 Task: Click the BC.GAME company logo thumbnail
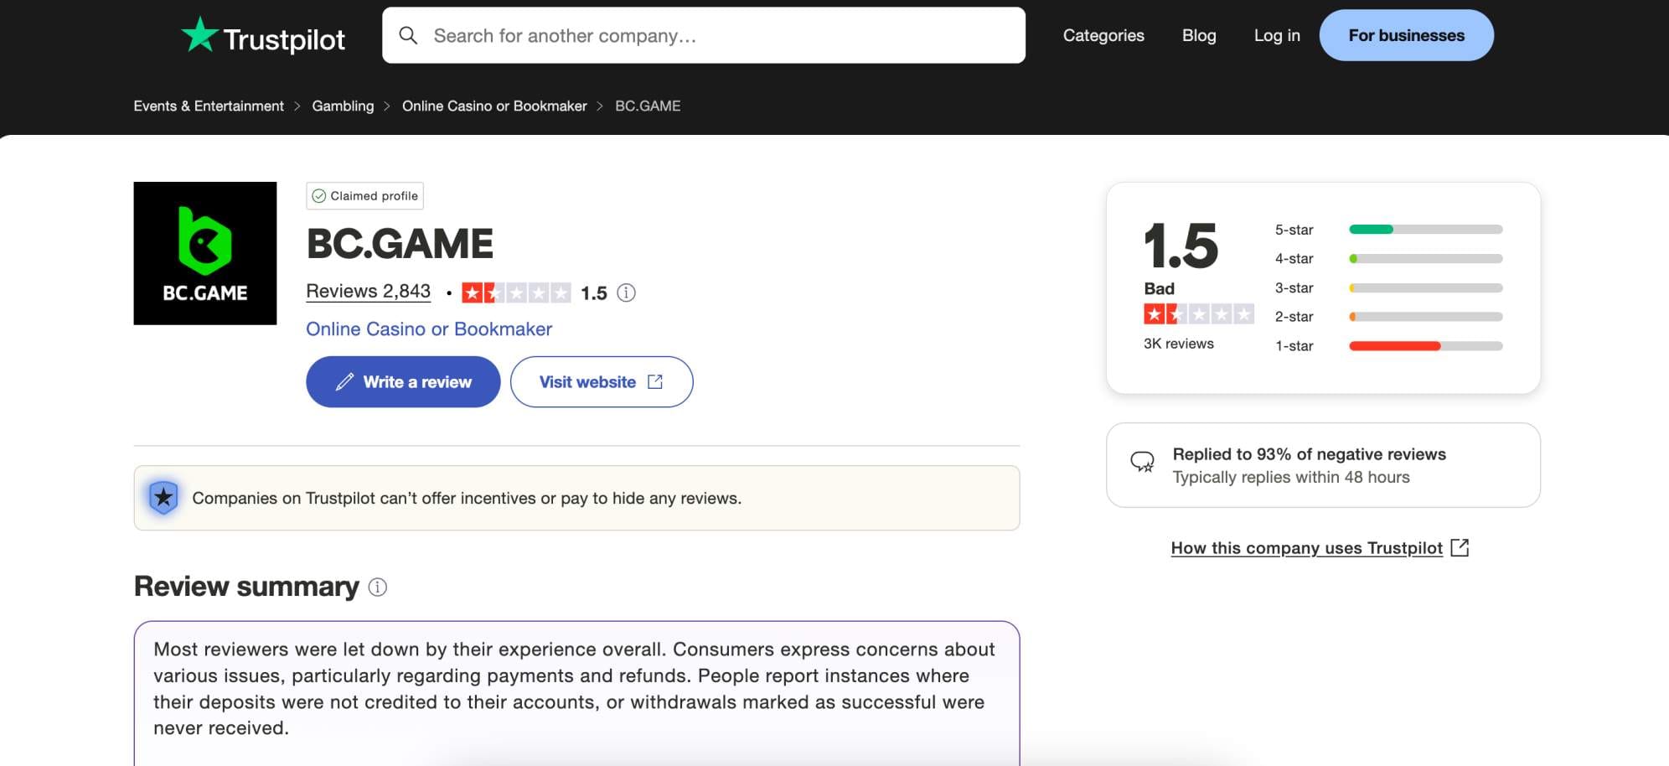tap(205, 253)
